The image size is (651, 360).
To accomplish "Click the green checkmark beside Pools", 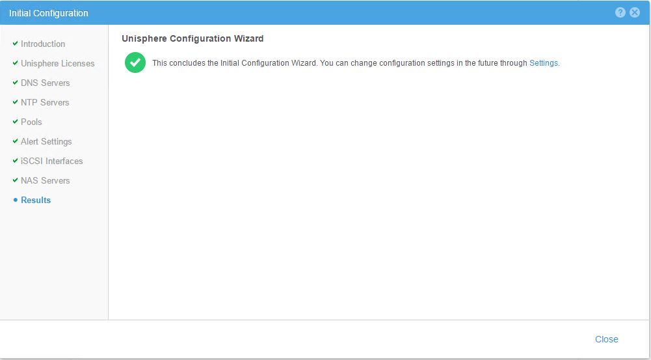I will pyautogui.click(x=15, y=122).
